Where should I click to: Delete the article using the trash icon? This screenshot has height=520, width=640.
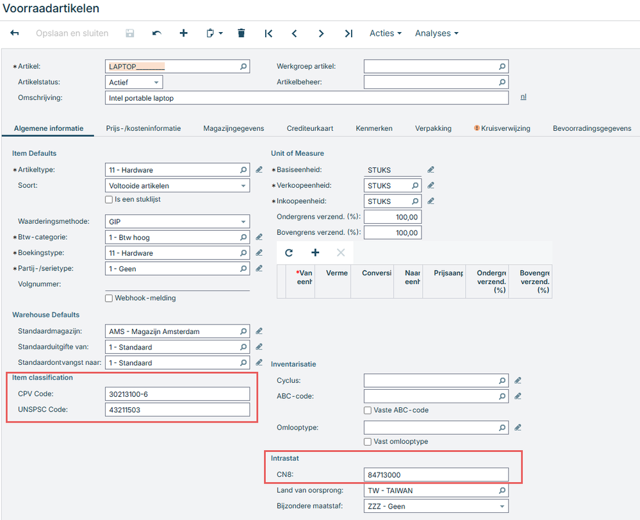click(x=242, y=33)
